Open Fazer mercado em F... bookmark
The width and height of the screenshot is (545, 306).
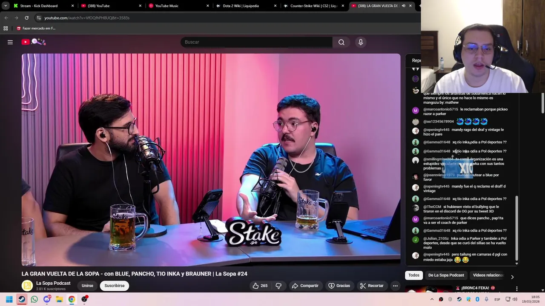pos(36,28)
